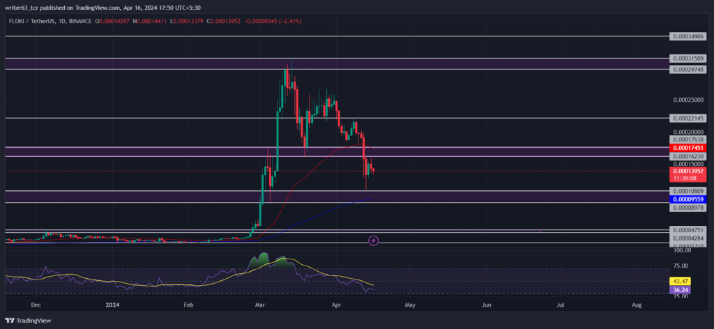Click the writer63_tcr publisher header text

tap(103, 8)
